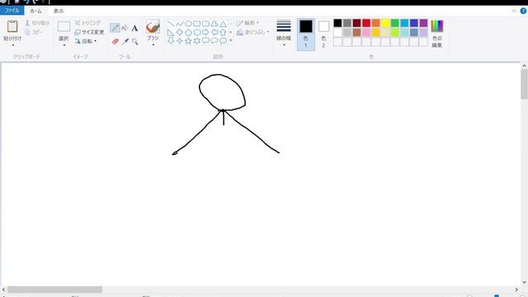Pick the green color swatch
Image resolution: width=528 pixels, height=297 pixels.
tap(395, 23)
